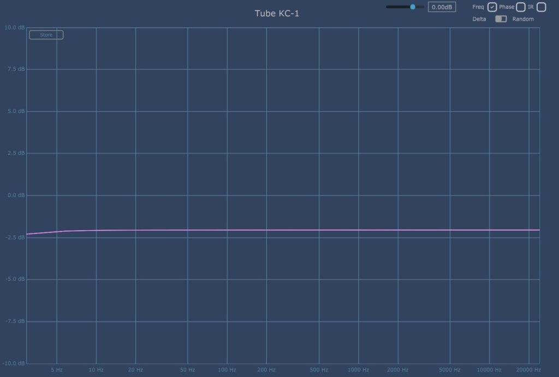Click the Random label text
This screenshot has height=377, width=559.
point(523,19)
